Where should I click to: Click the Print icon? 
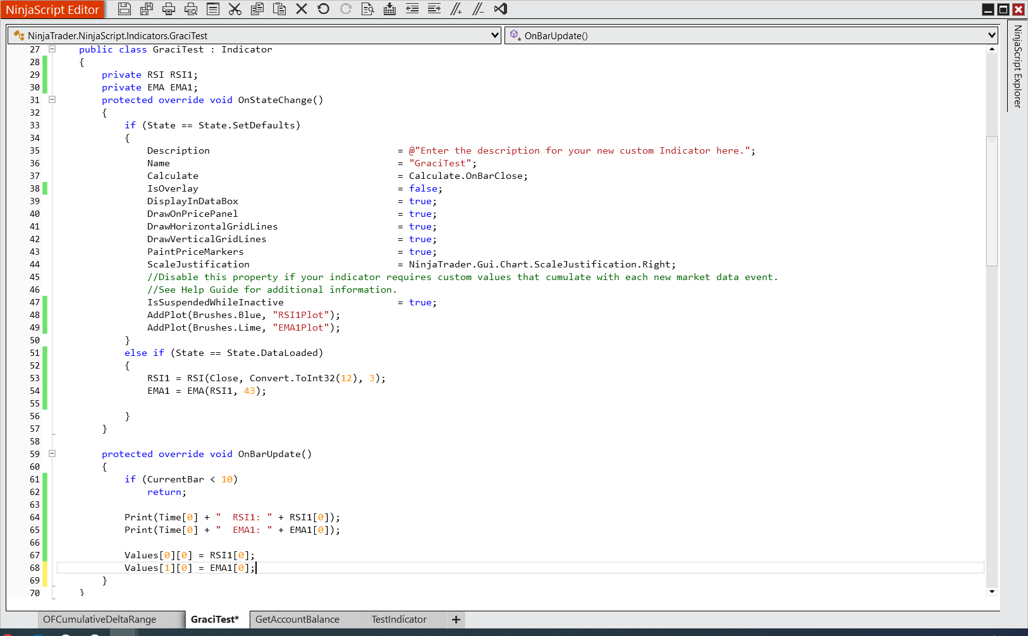[x=169, y=9]
